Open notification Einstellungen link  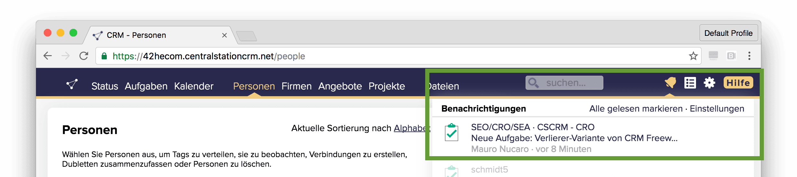tap(717, 109)
